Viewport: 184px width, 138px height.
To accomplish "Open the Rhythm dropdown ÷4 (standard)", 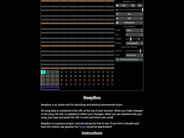I will (x=134, y=43).
